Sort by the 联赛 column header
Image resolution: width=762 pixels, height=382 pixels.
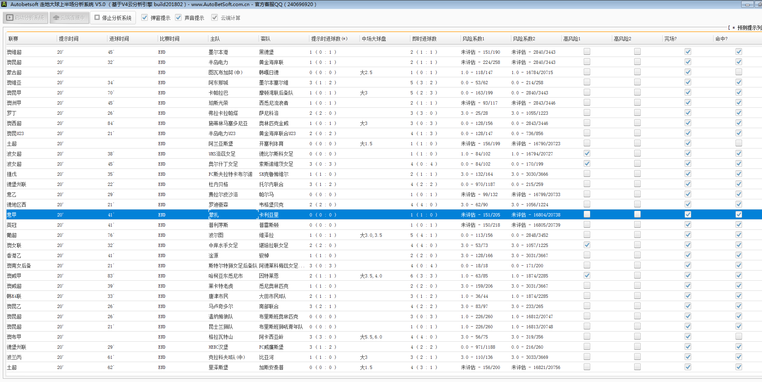click(13, 39)
